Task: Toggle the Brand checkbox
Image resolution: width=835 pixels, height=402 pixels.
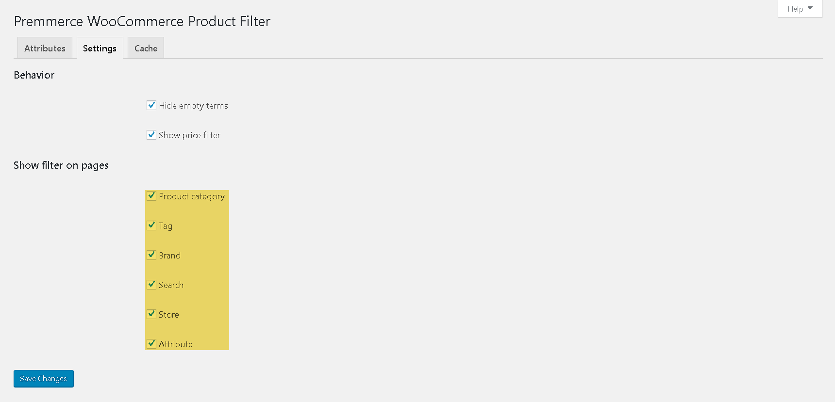Action: (x=151, y=255)
